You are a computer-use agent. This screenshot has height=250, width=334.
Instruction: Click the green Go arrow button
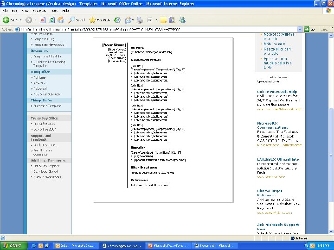pos(307,29)
